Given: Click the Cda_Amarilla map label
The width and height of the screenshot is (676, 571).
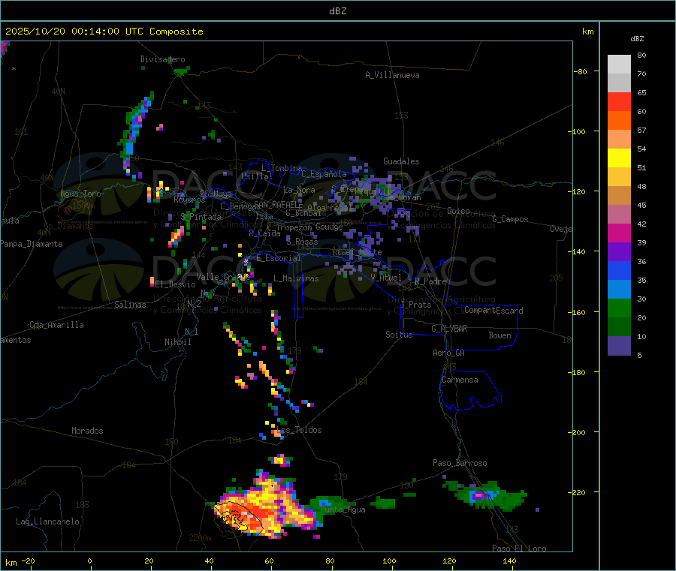Looking at the screenshot, I should click(57, 325).
